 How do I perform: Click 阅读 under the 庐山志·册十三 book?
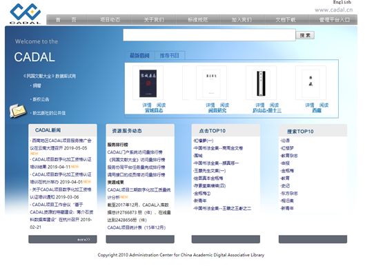pos(274,105)
